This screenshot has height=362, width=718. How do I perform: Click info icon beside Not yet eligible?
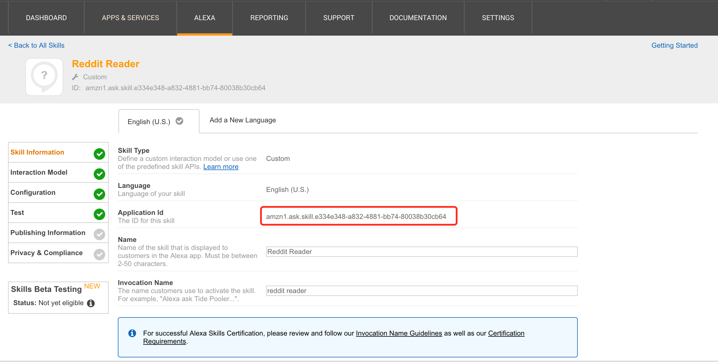pyautogui.click(x=91, y=303)
